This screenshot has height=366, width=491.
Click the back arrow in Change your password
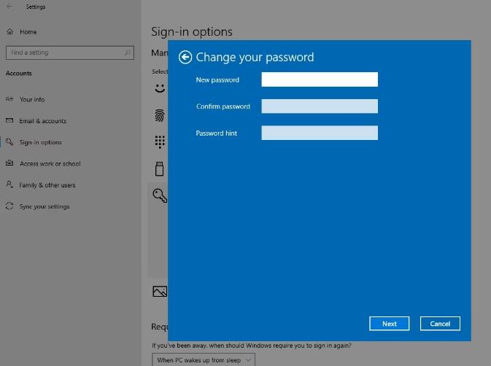coord(185,58)
